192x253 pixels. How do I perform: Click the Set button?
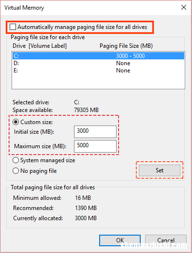click(x=160, y=170)
